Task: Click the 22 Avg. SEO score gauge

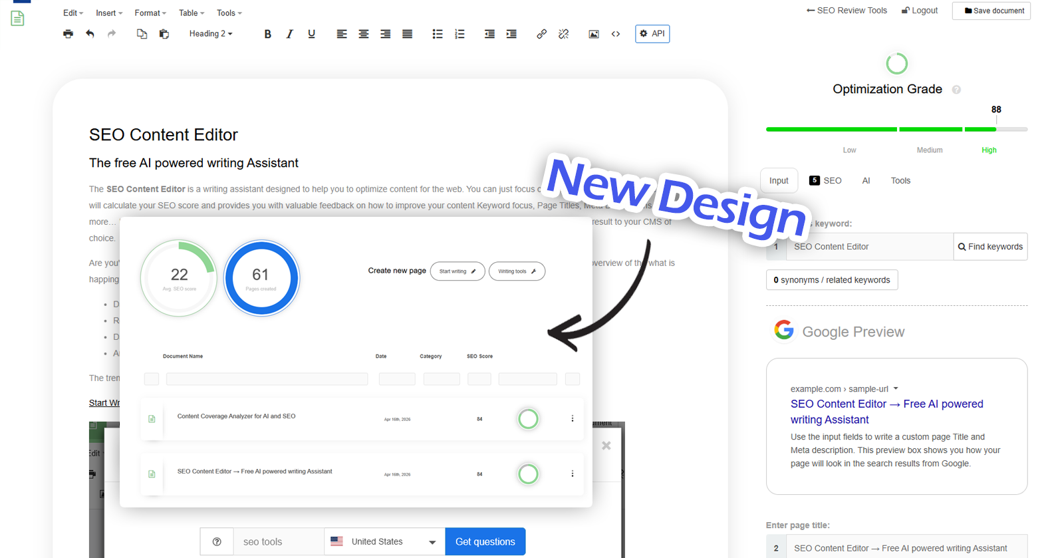Action: point(179,278)
